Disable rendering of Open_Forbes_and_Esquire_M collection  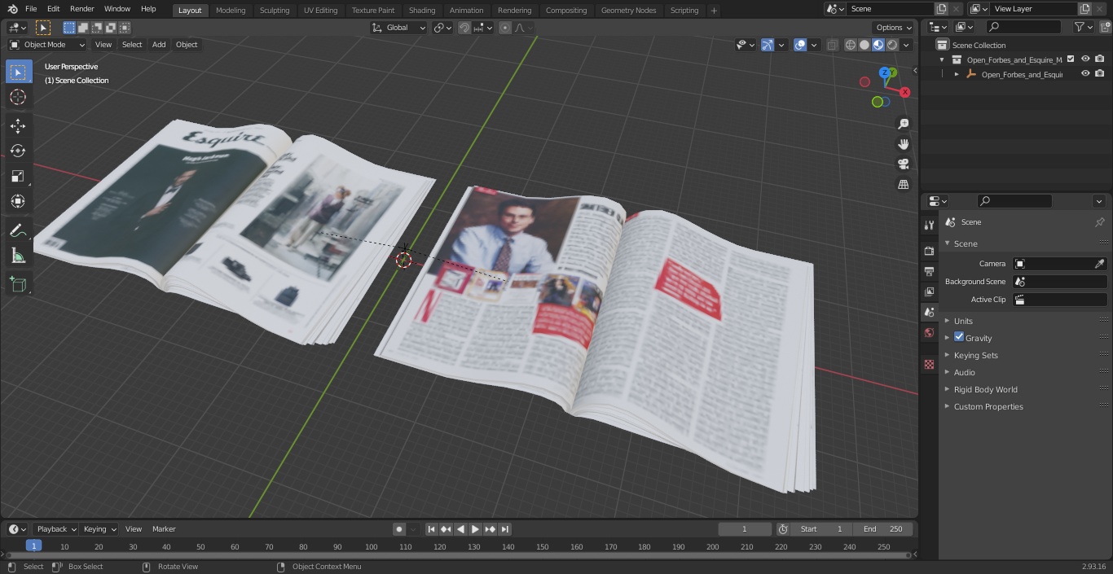pos(1100,59)
